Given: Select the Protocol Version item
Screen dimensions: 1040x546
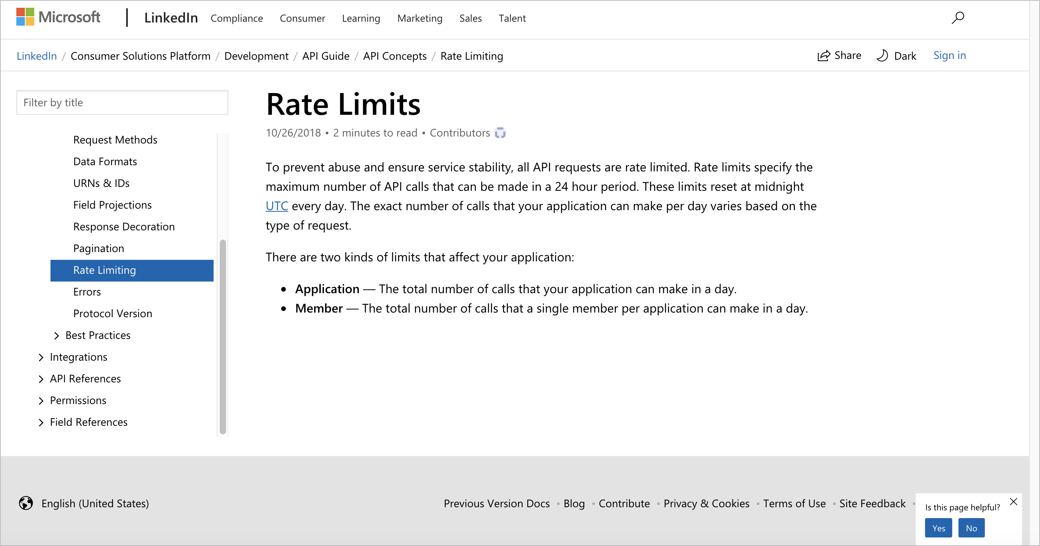Looking at the screenshot, I should [111, 313].
